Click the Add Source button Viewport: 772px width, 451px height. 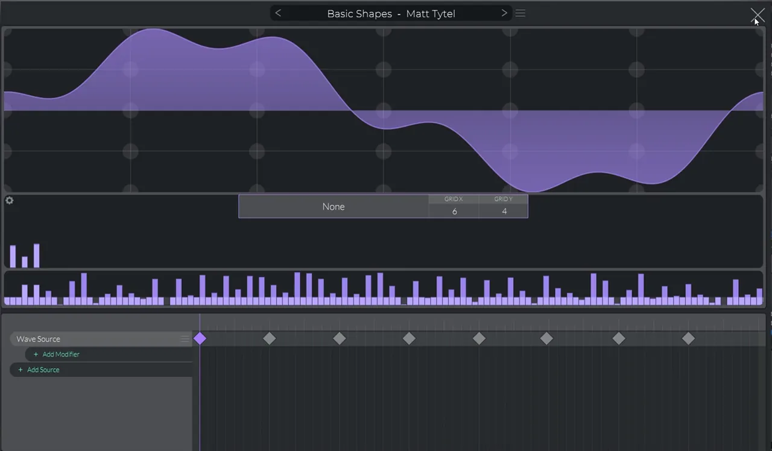(x=39, y=370)
